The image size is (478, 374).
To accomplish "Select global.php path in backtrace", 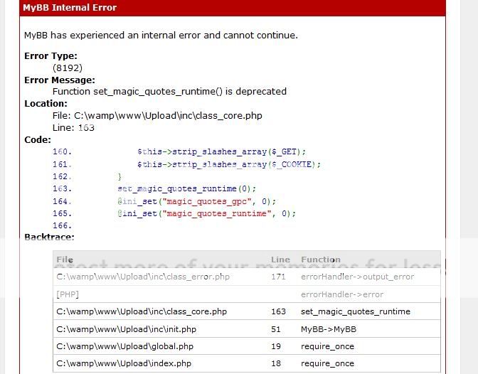I will [125, 346].
